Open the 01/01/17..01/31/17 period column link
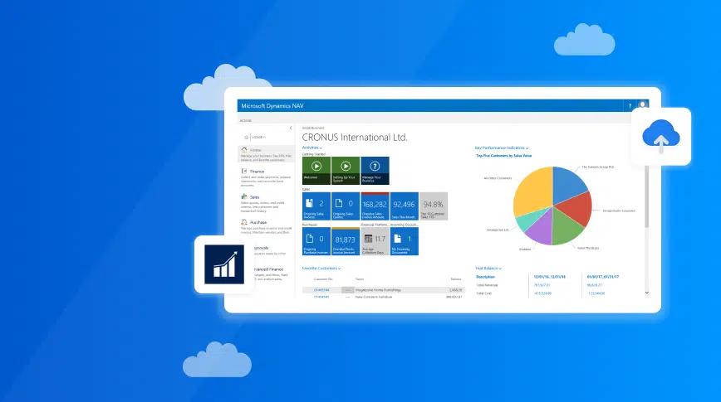The width and height of the screenshot is (721, 402). tap(603, 277)
